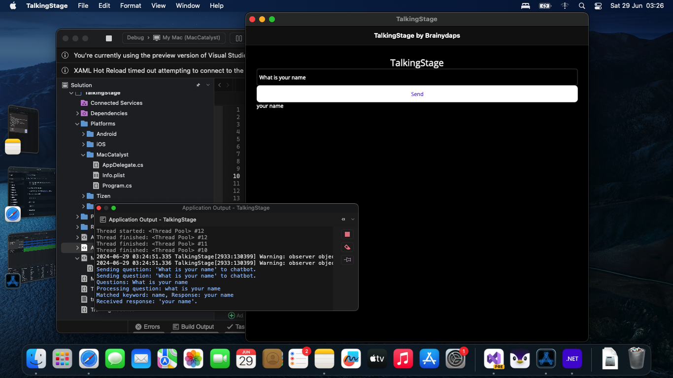
Task: Open Info.plist file
Action: click(113, 175)
